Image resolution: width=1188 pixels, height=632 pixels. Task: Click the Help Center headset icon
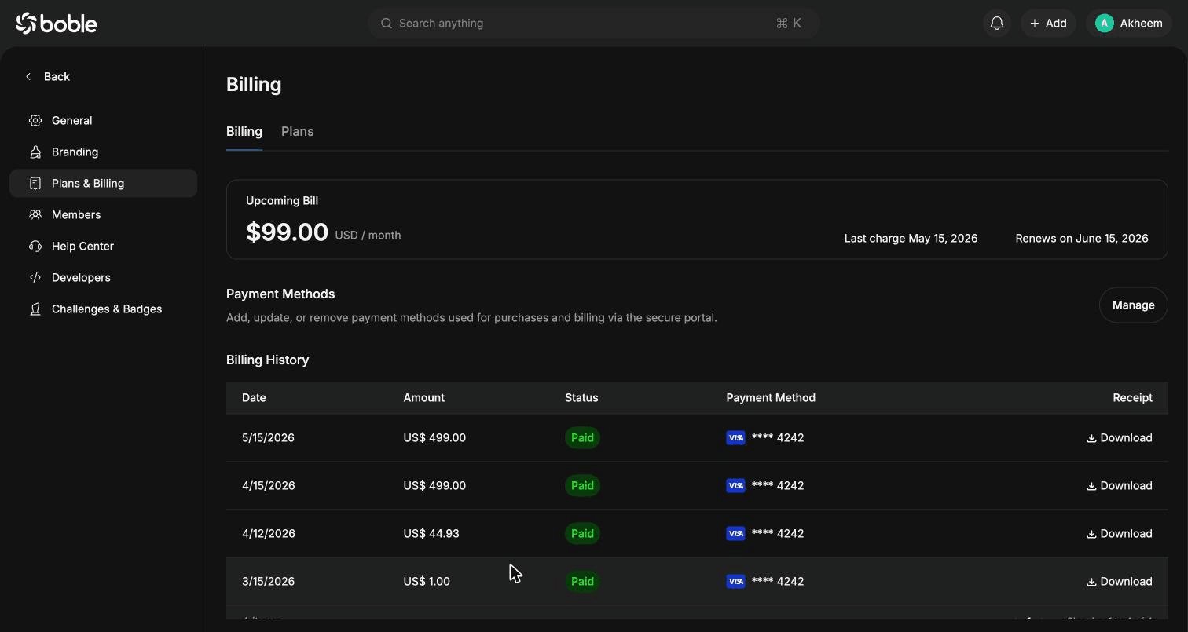click(x=35, y=246)
